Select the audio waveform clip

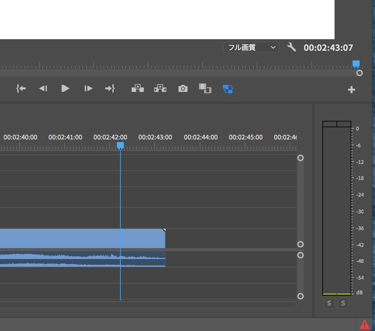(83, 259)
